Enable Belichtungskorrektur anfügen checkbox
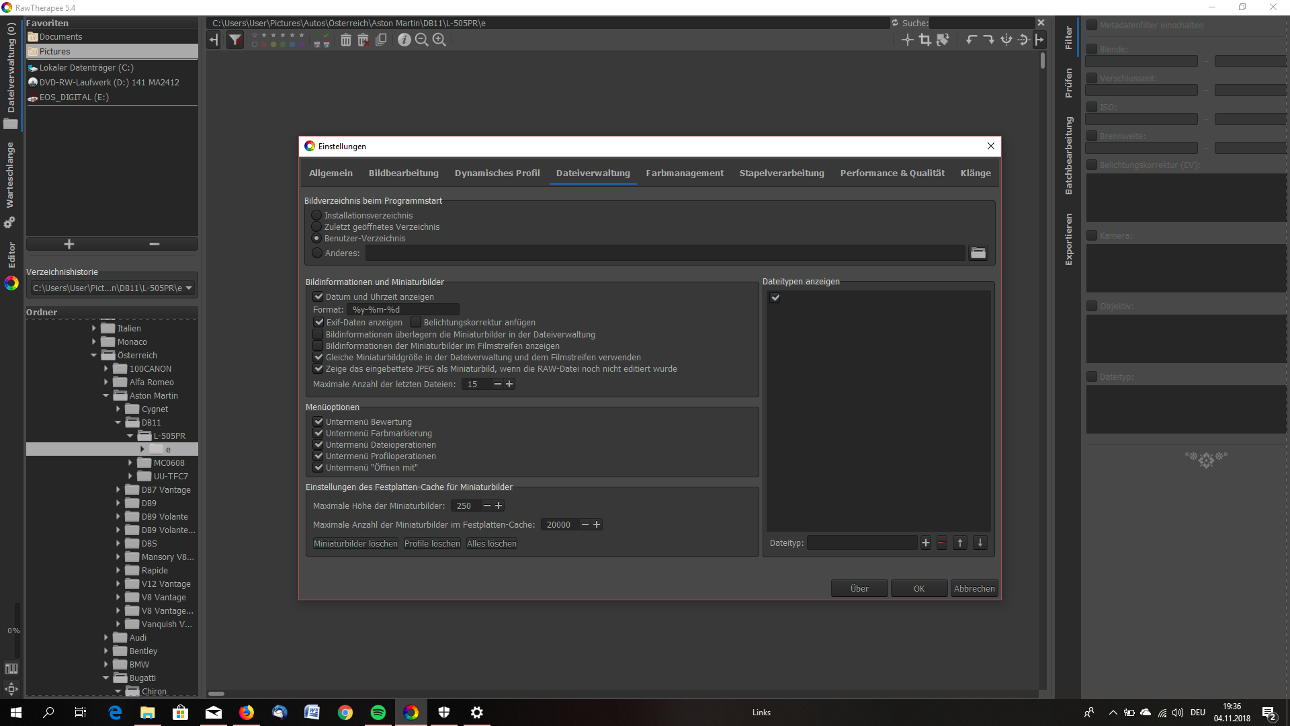Viewport: 1290px width, 726px height. [x=416, y=322]
